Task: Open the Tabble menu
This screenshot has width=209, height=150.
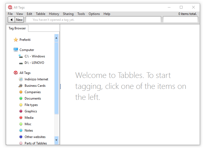Action: pyautogui.click(x=40, y=14)
